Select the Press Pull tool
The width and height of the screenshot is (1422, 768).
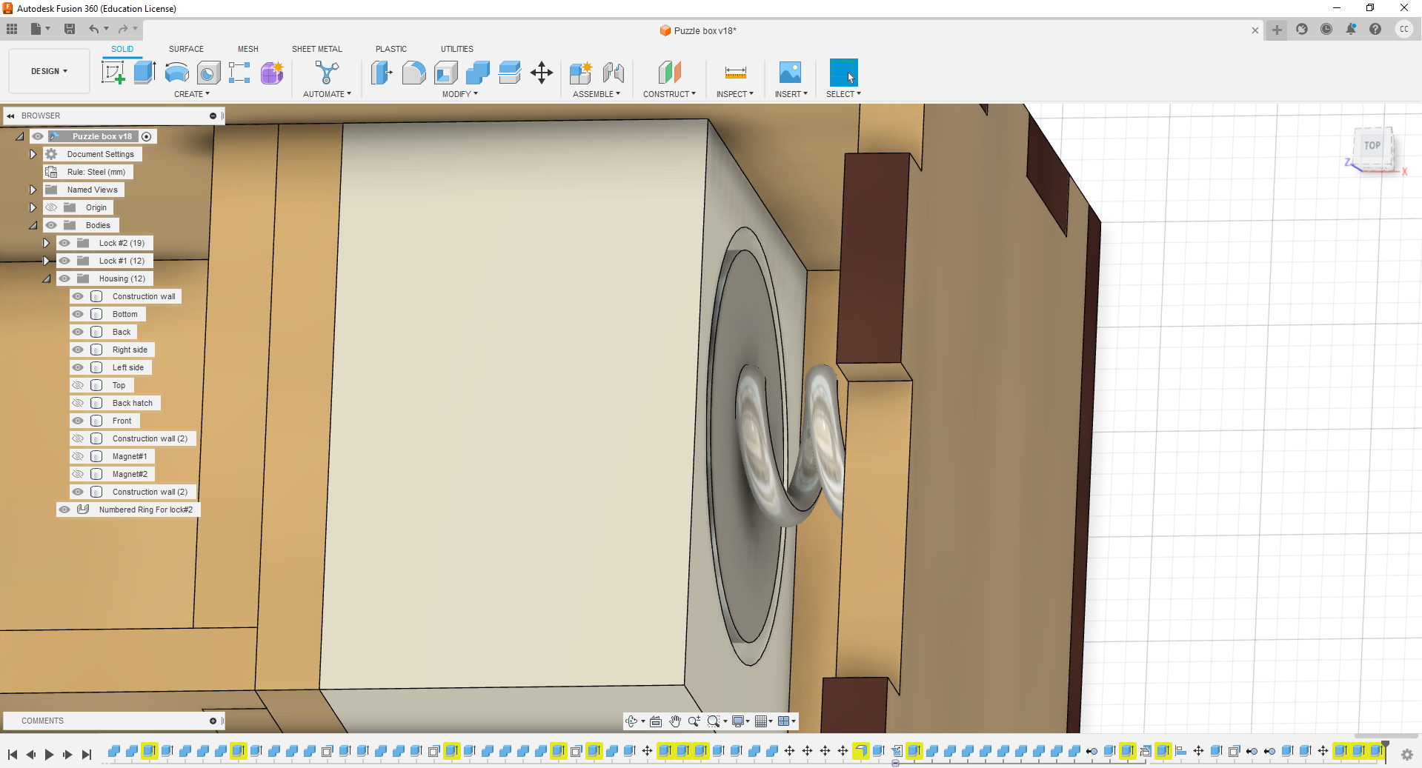(381, 73)
